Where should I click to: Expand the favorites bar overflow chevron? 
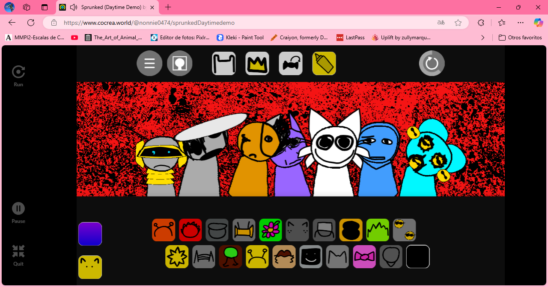(483, 38)
